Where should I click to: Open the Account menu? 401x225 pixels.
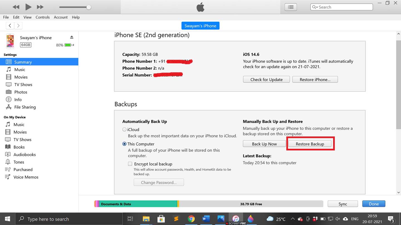61,17
